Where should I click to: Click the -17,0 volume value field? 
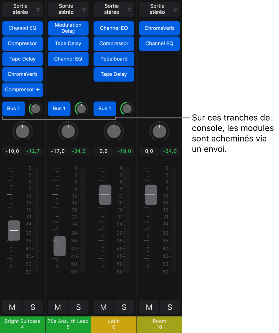tap(57, 151)
